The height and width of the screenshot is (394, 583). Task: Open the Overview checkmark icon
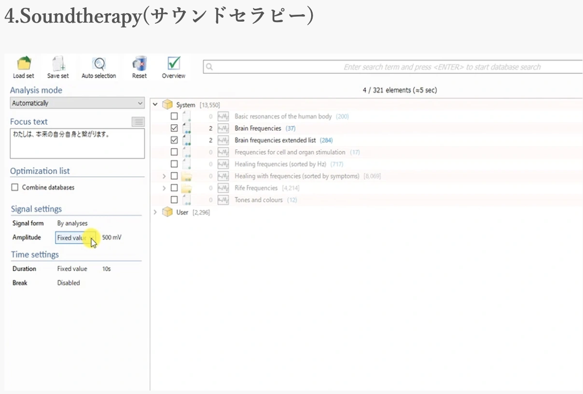(174, 64)
